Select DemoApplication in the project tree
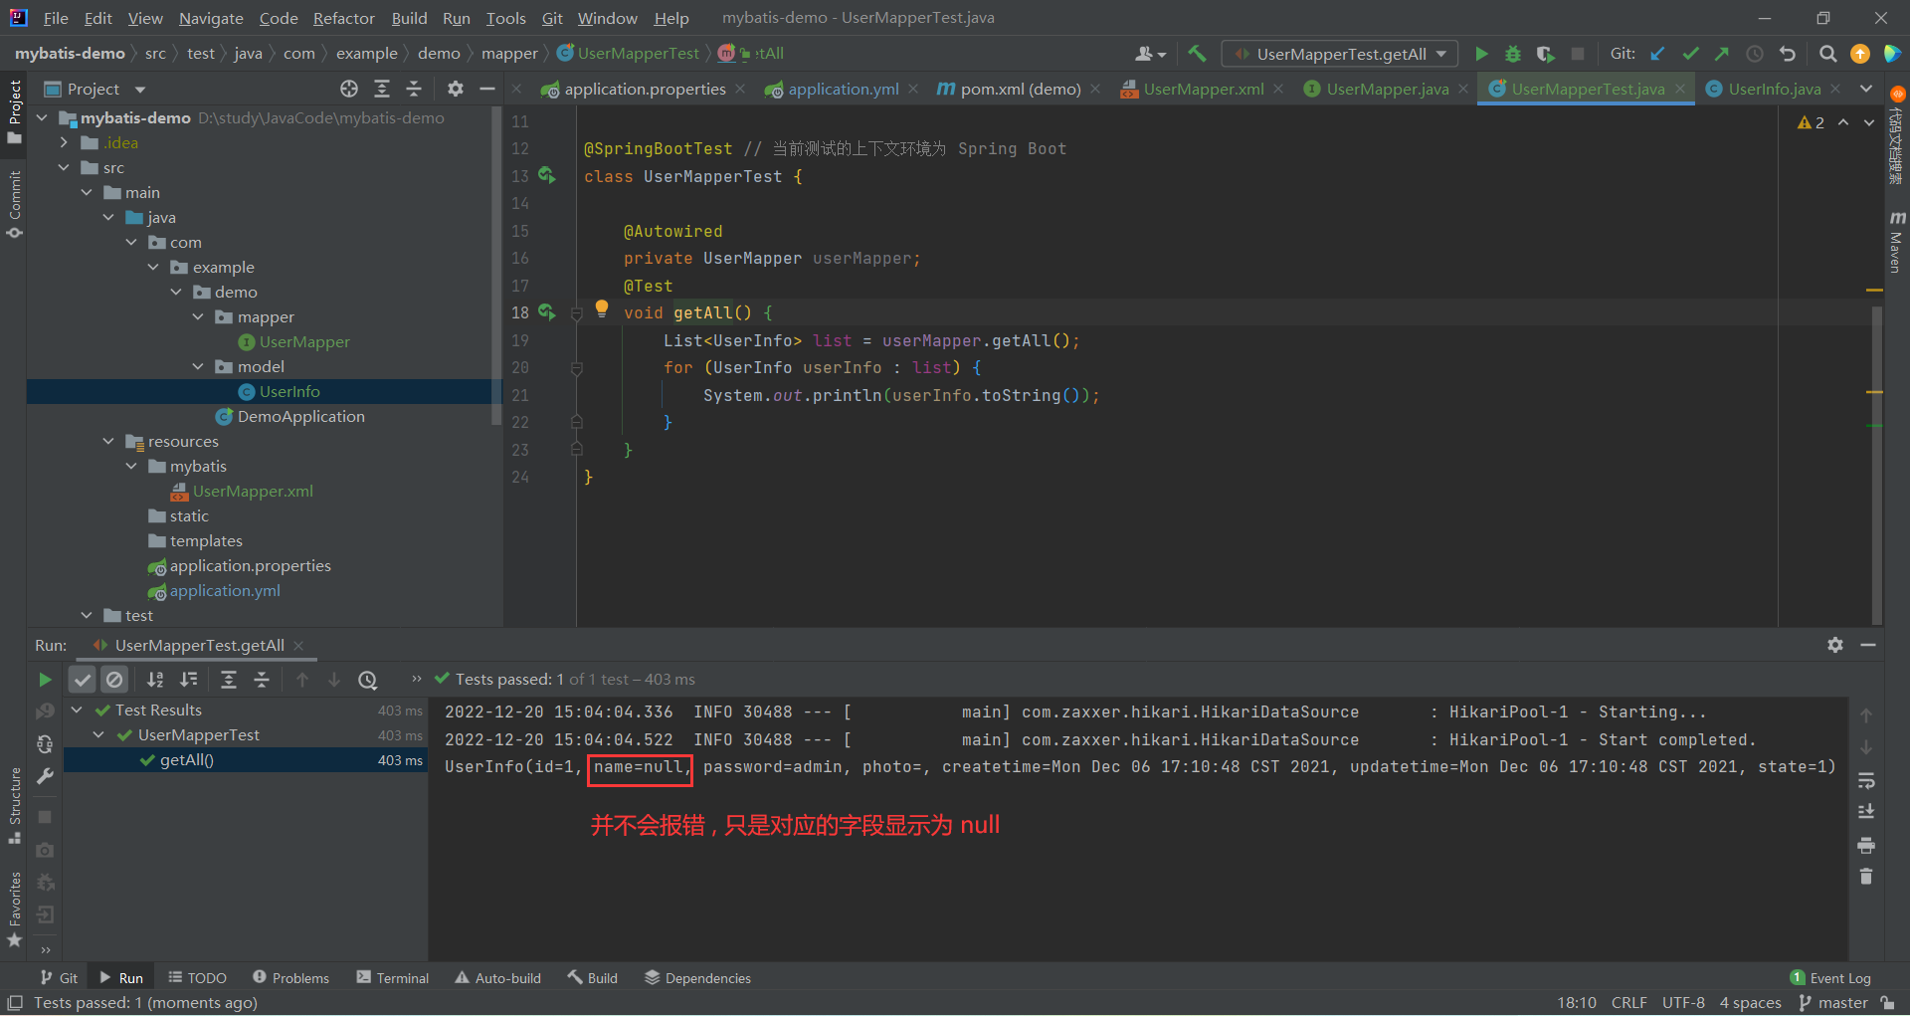The height and width of the screenshot is (1016, 1910). click(x=300, y=416)
